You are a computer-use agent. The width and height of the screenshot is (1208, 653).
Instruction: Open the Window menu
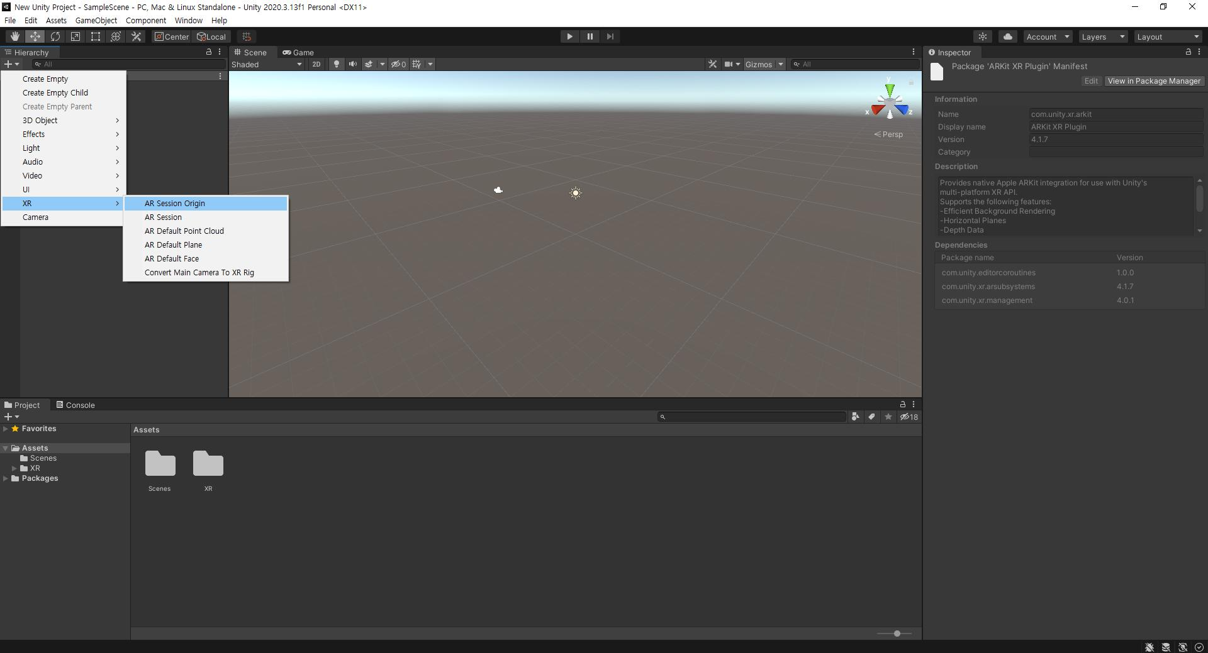pos(188,20)
